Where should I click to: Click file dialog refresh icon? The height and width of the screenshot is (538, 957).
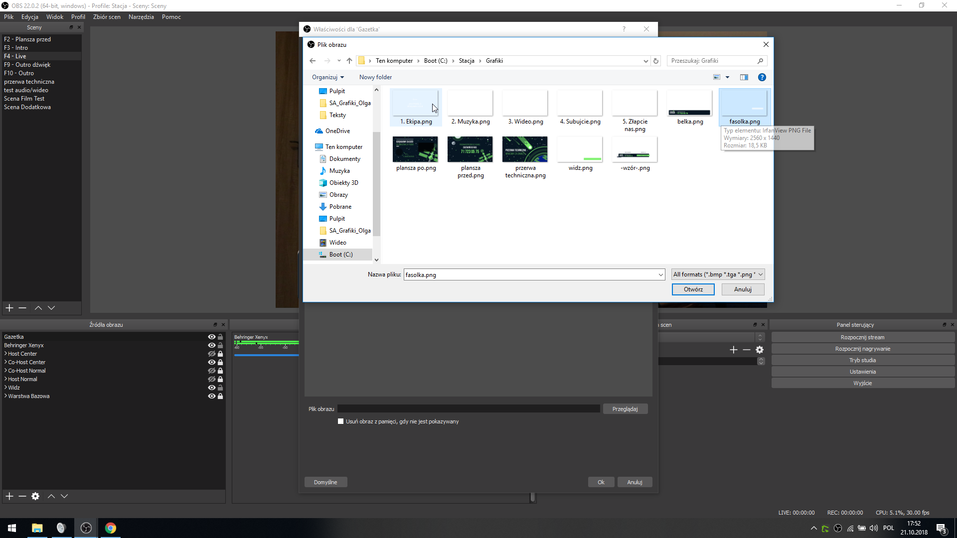click(656, 61)
